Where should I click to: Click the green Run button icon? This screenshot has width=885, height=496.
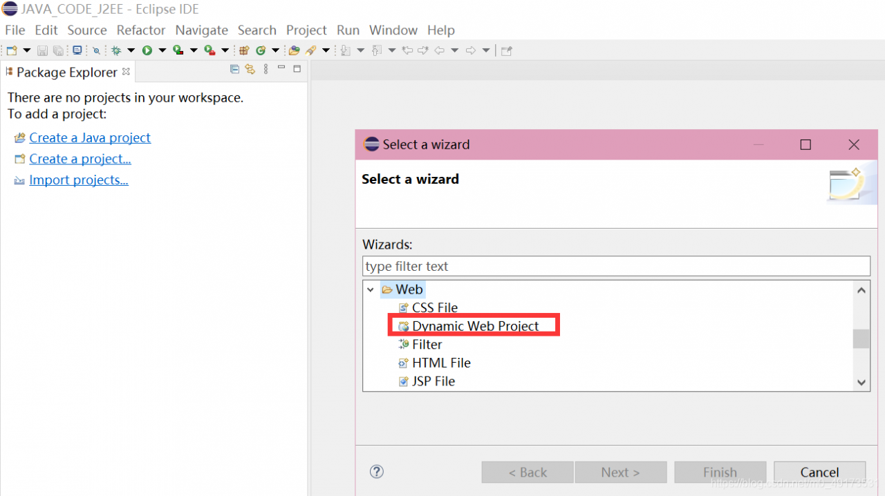[x=147, y=50]
